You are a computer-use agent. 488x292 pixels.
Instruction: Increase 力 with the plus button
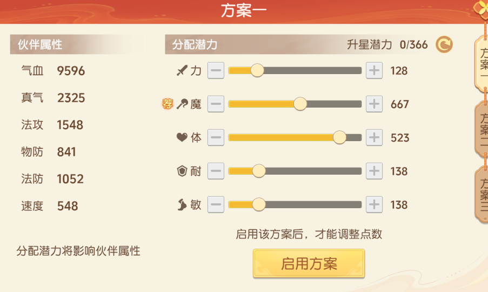pos(374,71)
